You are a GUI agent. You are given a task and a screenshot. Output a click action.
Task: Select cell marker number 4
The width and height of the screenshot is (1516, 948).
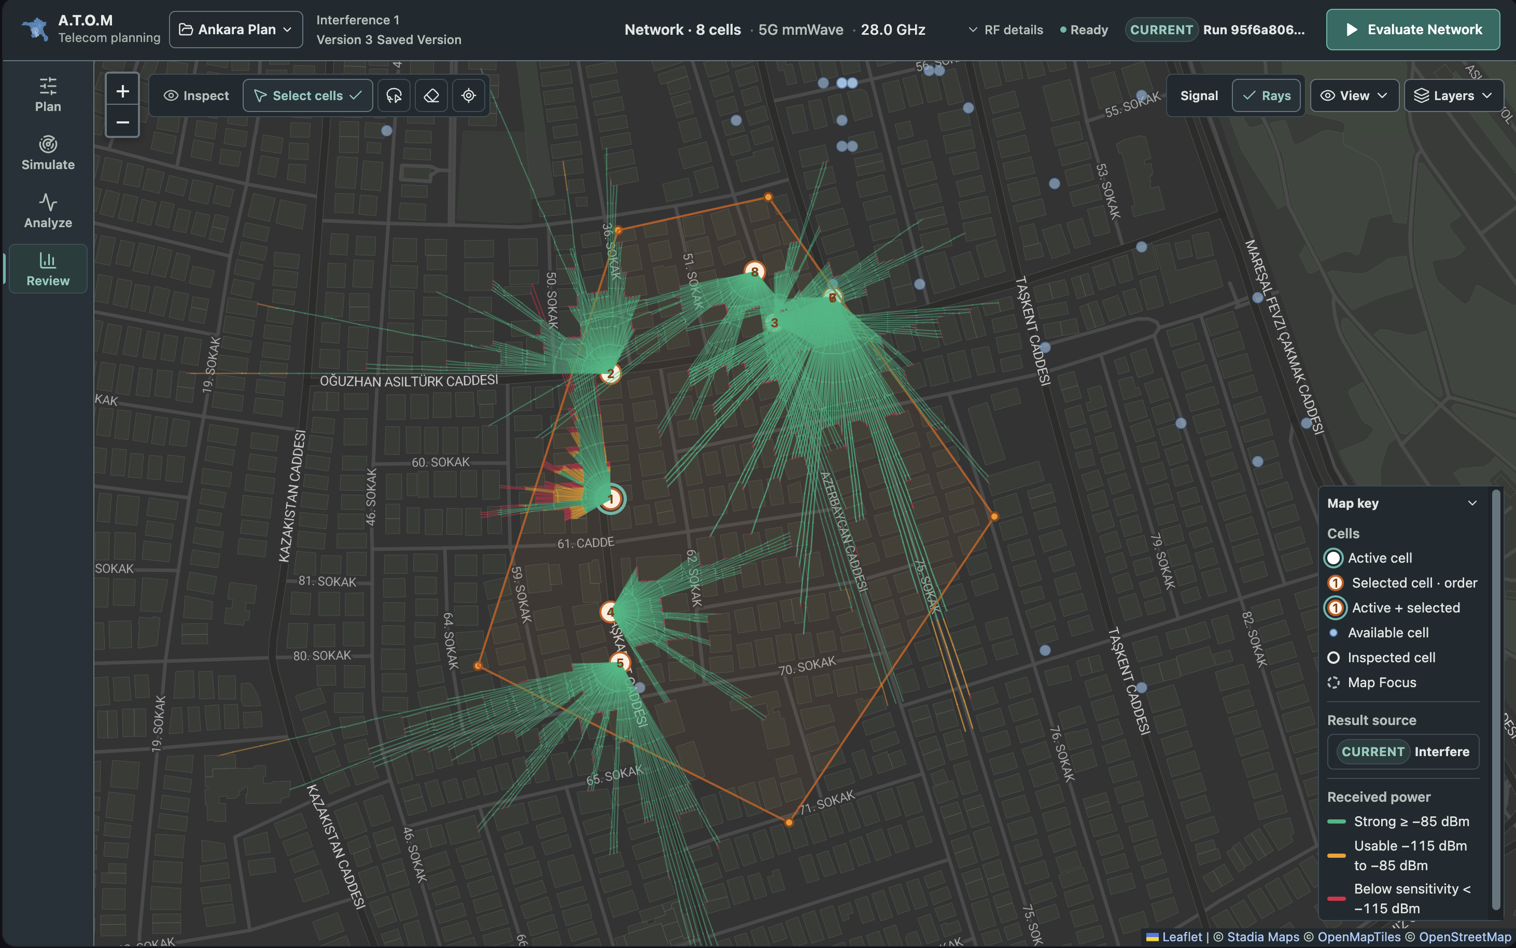[x=609, y=611]
